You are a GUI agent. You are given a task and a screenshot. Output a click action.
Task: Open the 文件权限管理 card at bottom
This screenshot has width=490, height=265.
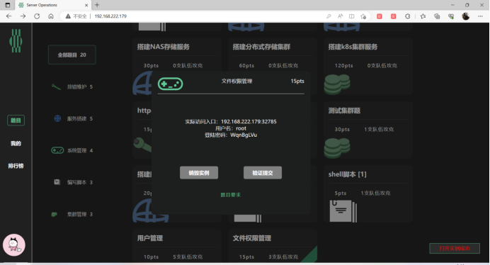pyautogui.click(x=273, y=247)
